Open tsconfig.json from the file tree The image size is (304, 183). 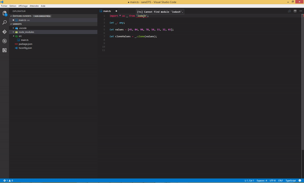25,48
